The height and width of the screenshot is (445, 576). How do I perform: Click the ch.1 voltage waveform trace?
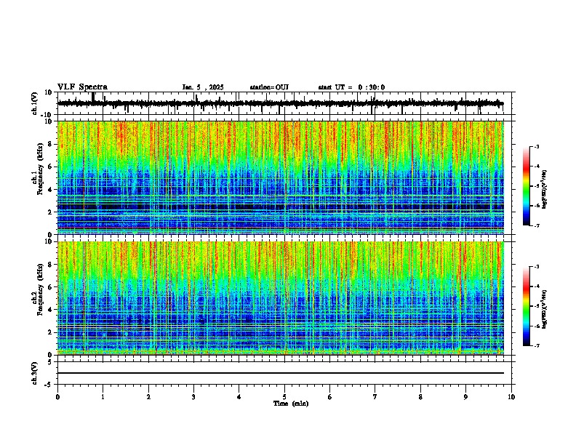[280, 103]
